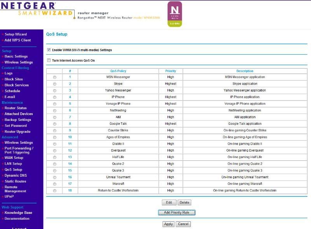
Task: Click the purple N wireless badge
Action: [x=175, y=14]
